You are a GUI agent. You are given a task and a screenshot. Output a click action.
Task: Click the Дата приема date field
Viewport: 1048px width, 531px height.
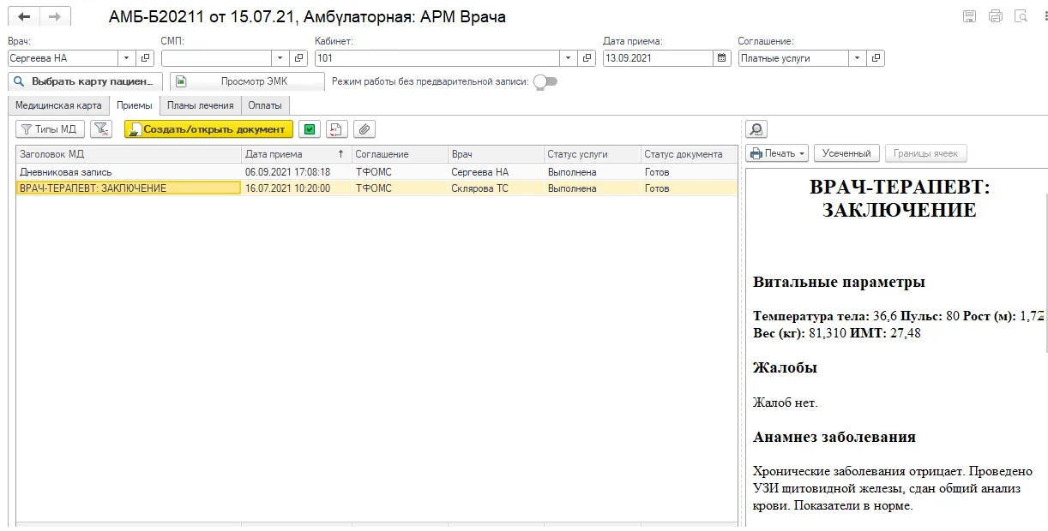tap(658, 58)
